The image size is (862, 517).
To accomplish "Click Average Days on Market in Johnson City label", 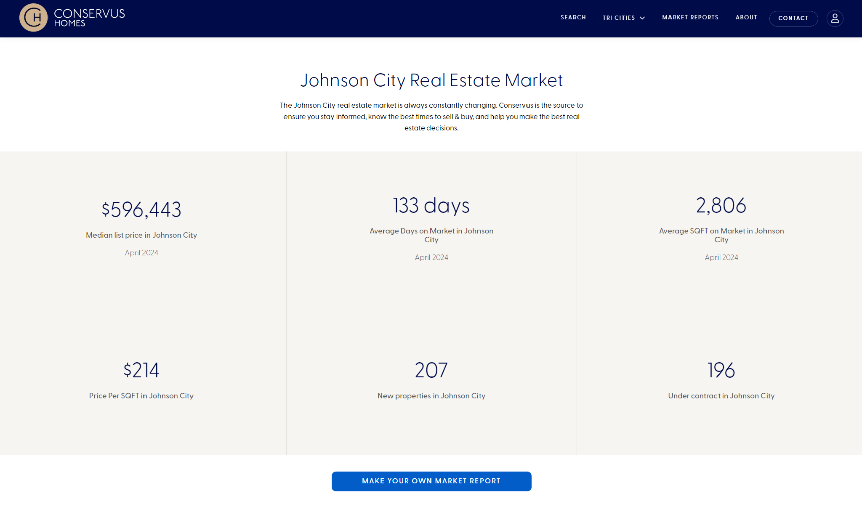I will point(431,235).
